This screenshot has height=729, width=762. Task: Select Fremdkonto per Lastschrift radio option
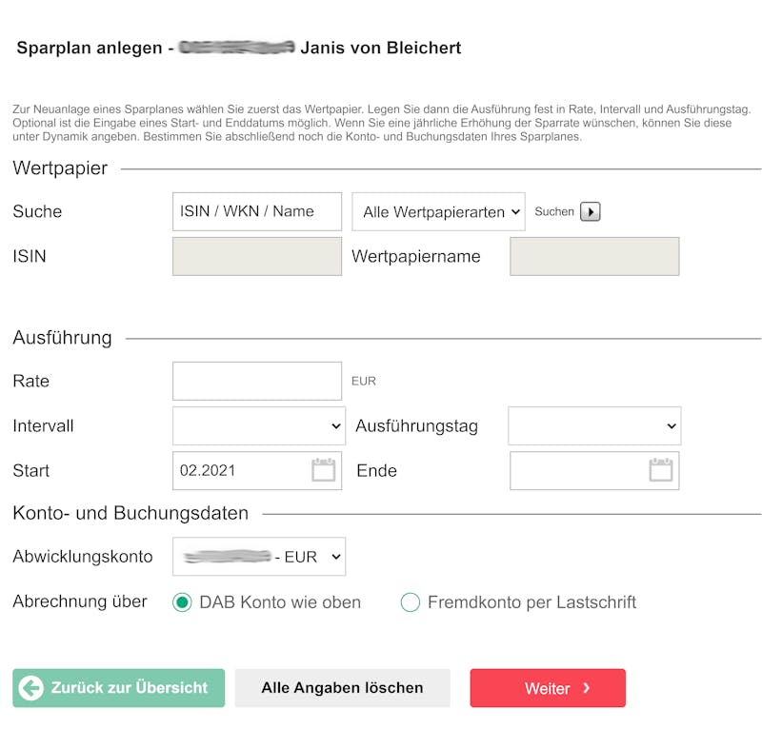411,602
